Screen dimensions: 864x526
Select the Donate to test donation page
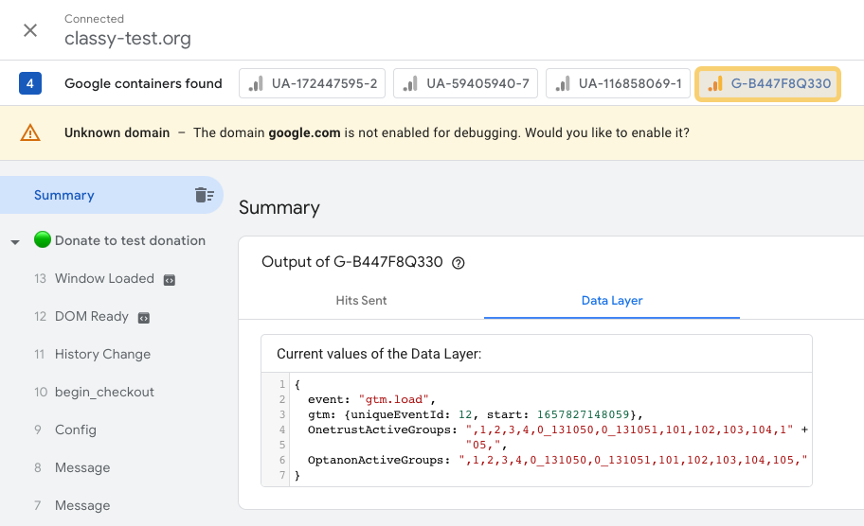point(130,240)
